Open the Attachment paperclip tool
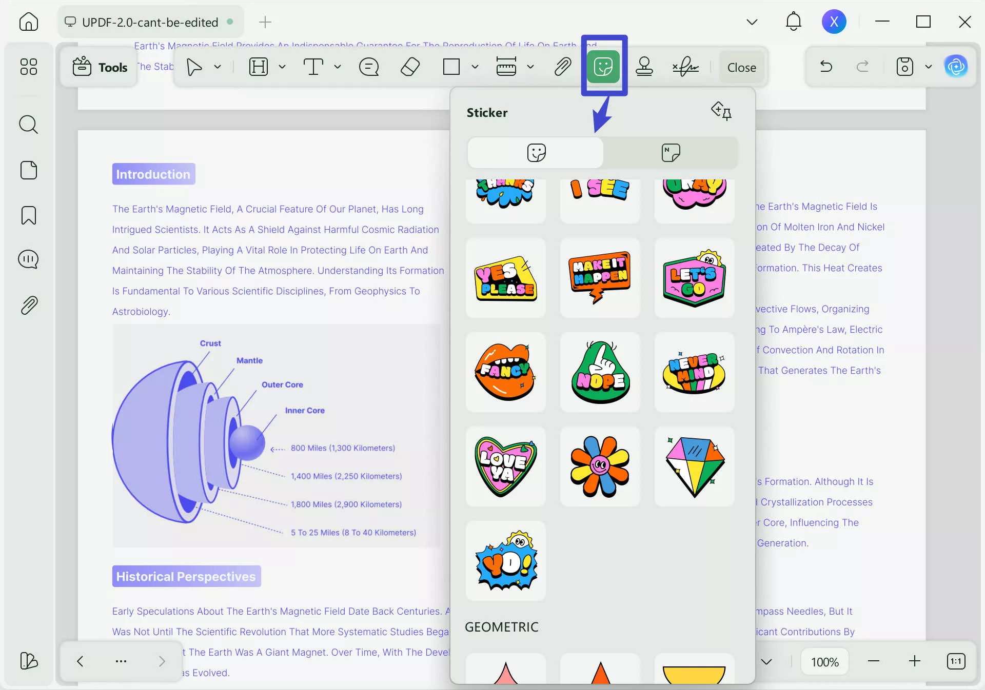Screen dimensions: 985x690 coord(562,67)
